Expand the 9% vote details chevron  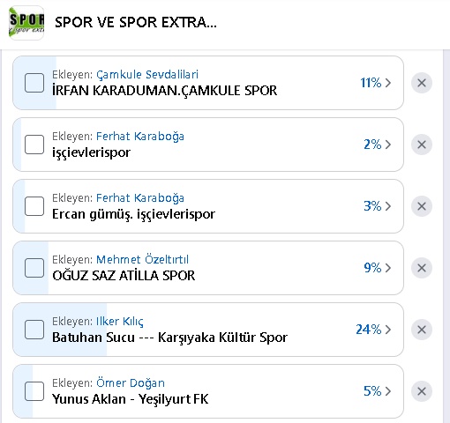tap(388, 268)
